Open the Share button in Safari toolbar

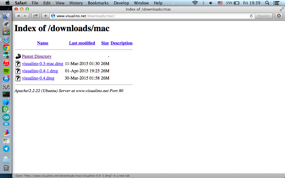point(35,16)
